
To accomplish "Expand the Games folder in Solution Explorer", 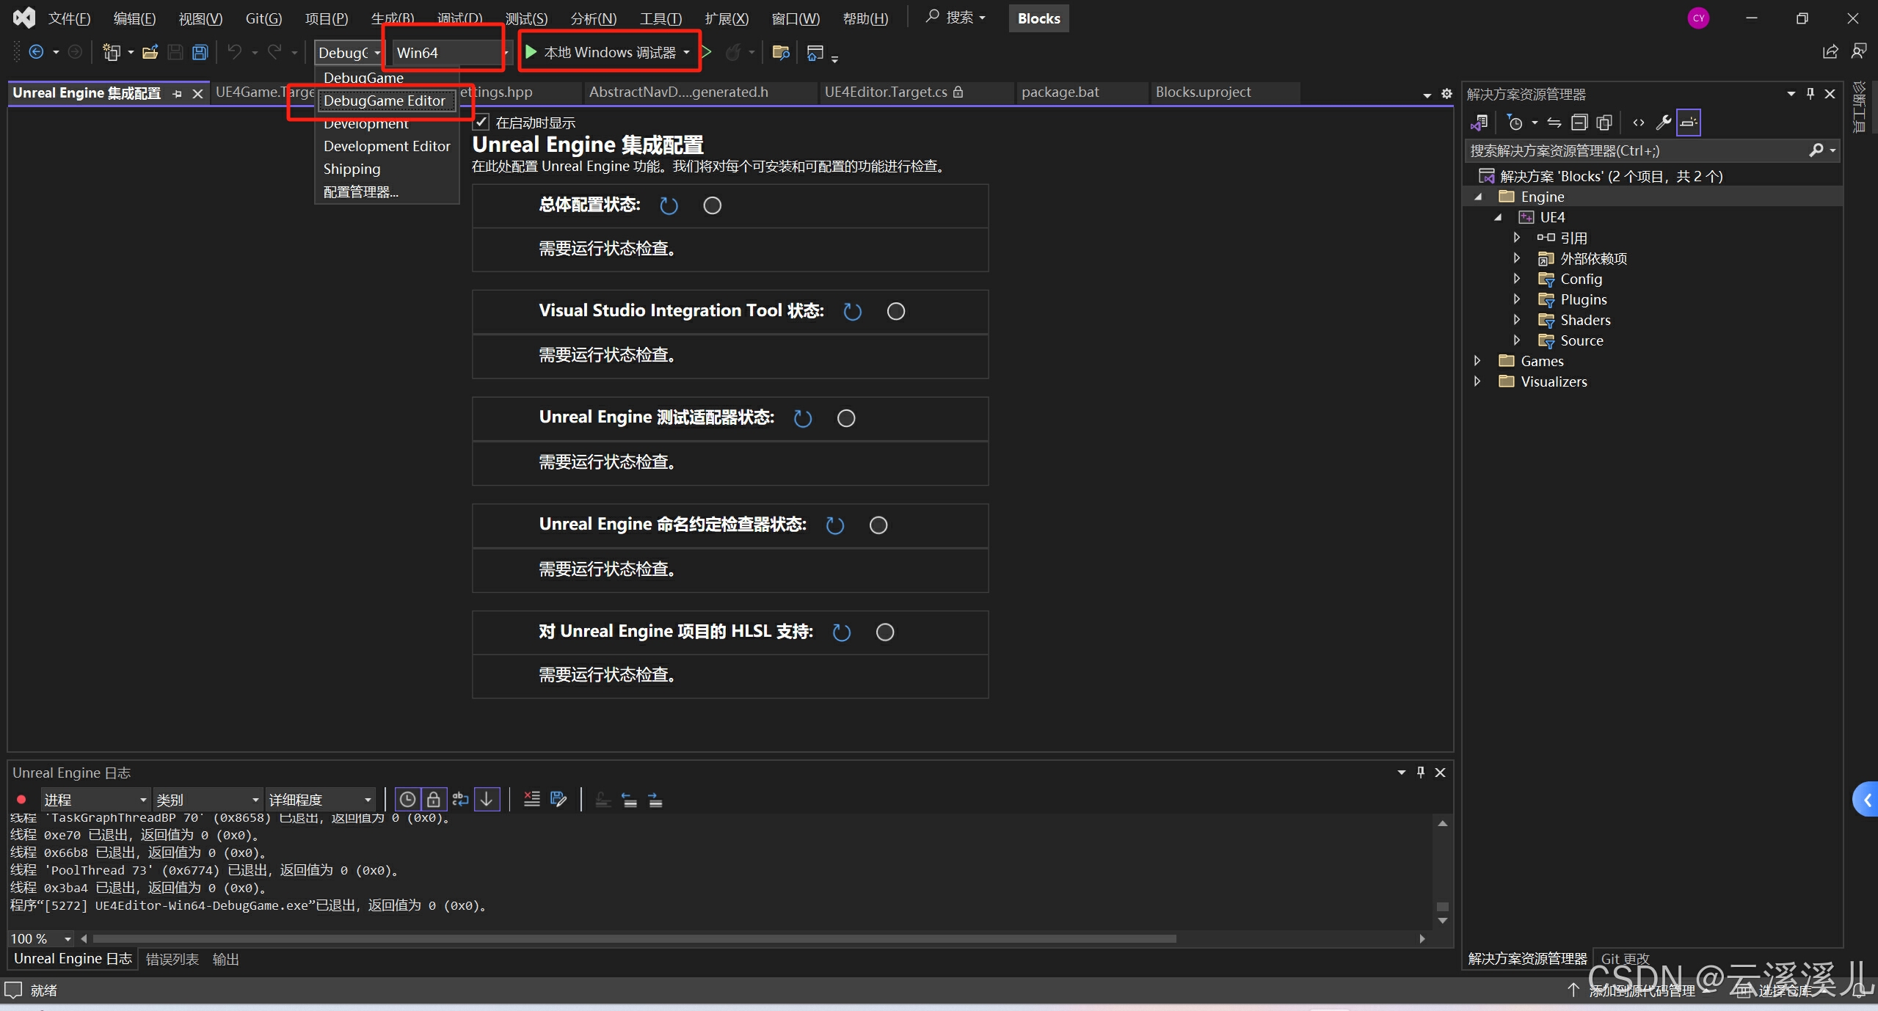I will click(x=1477, y=361).
